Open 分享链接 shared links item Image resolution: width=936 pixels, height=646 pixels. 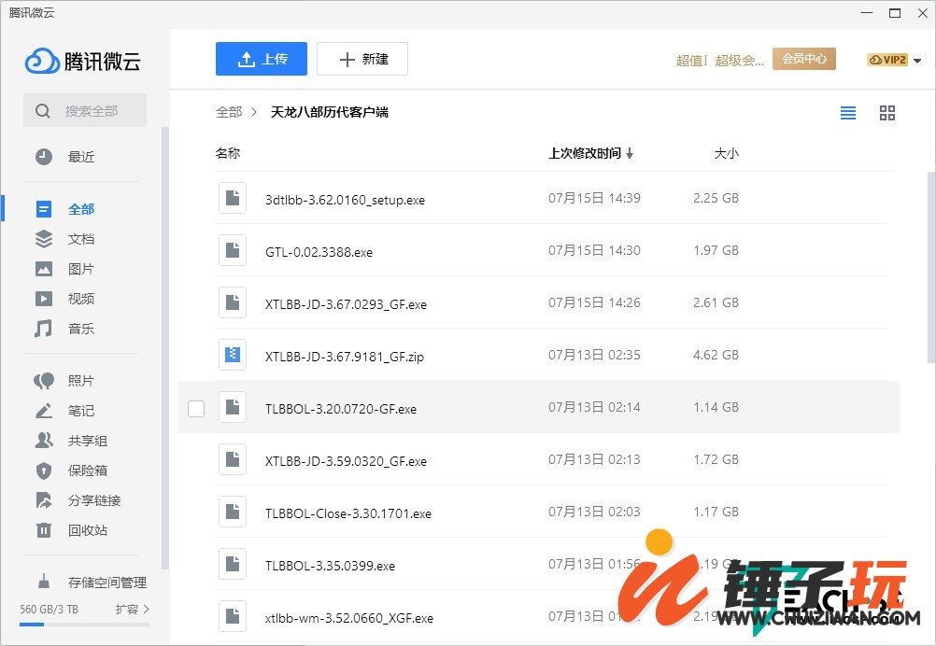click(x=93, y=500)
